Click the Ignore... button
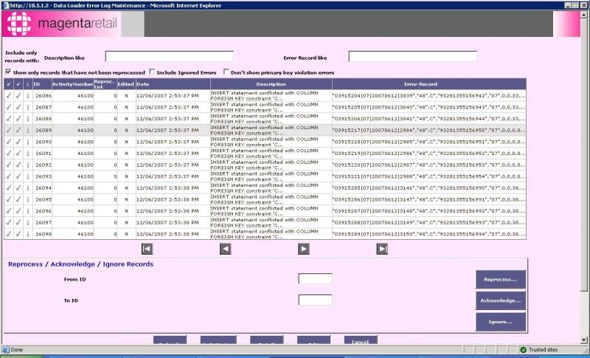590x358 pixels. click(501, 322)
